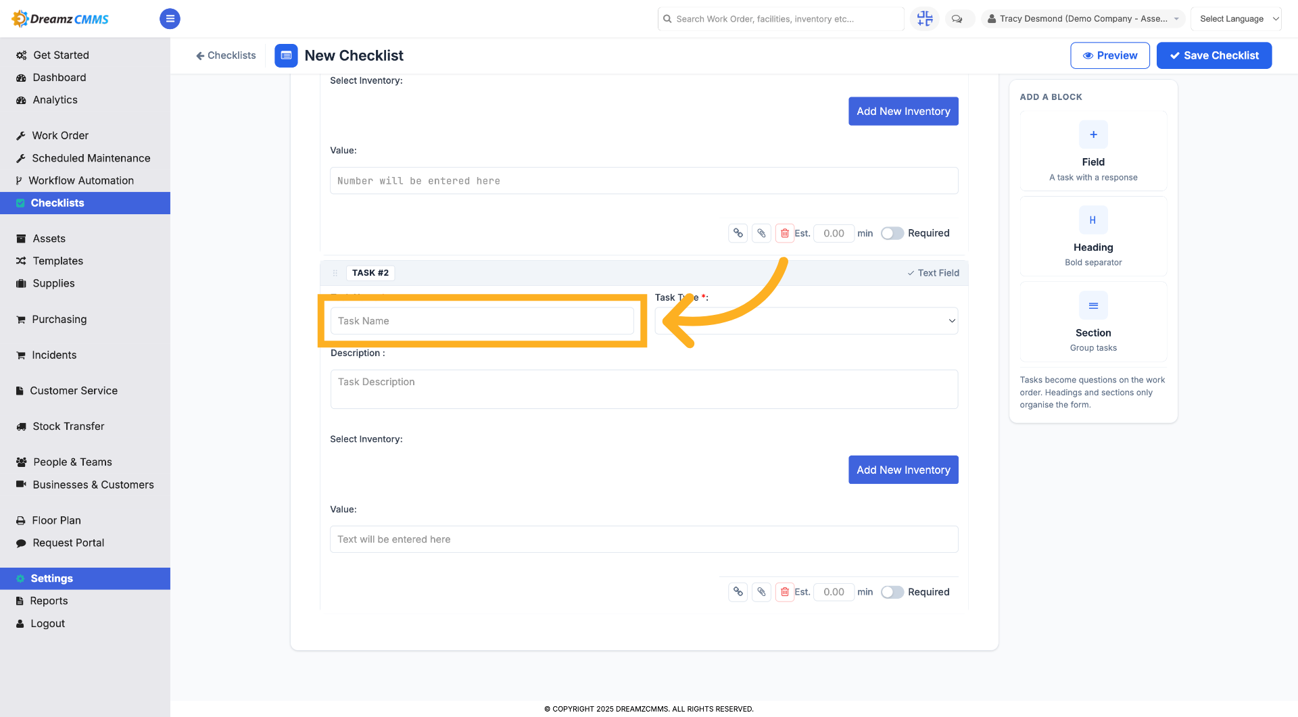Click 'Number will be entered here' value field
The height and width of the screenshot is (717, 1298).
coord(644,181)
